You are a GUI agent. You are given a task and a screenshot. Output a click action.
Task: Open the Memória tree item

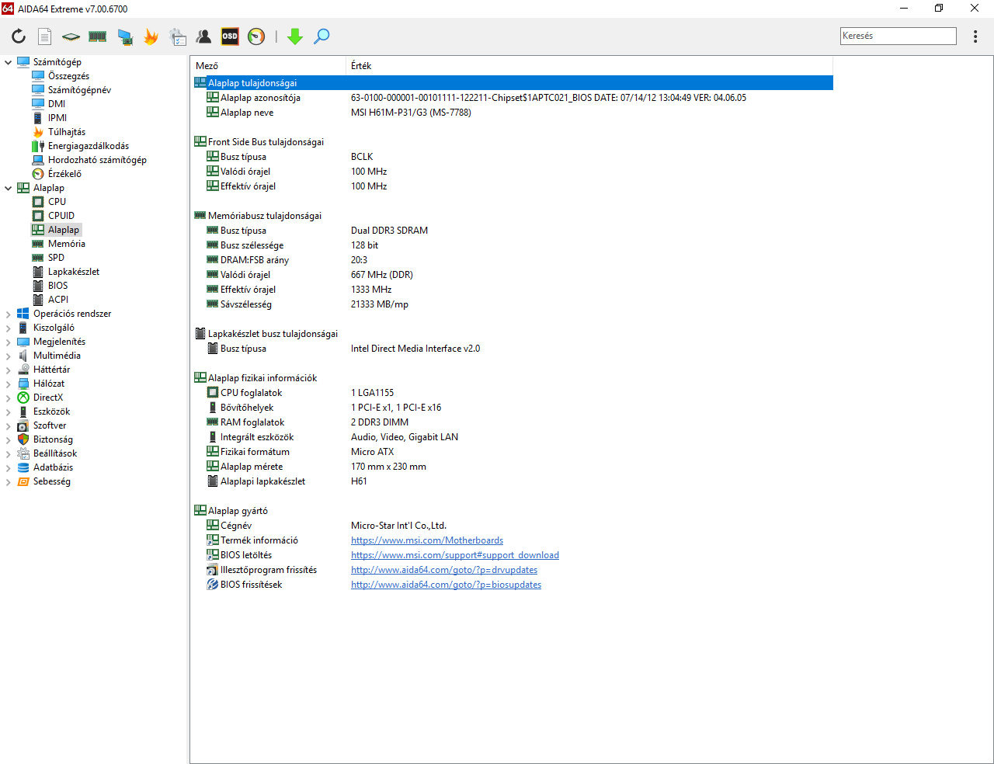67,244
